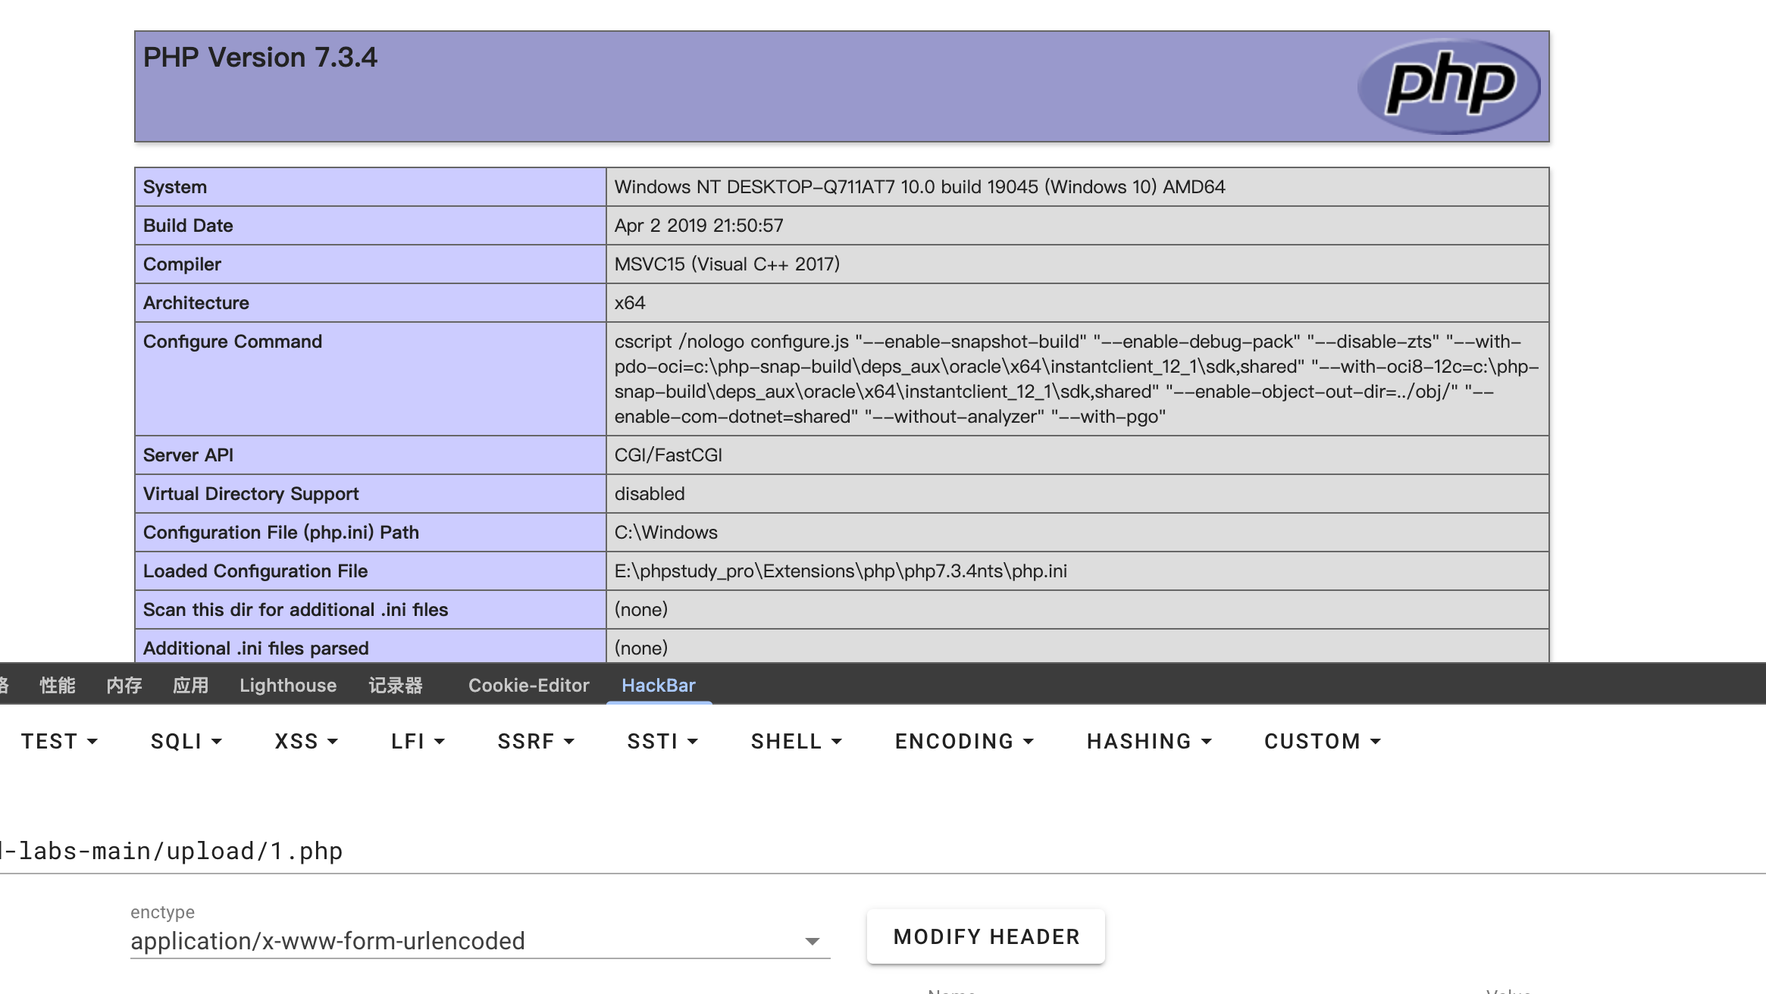Viewport: 1766px width, 994px height.
Task: Open the HASHING dropdown
Action: pyautogui.click(x=1148, y=741)
